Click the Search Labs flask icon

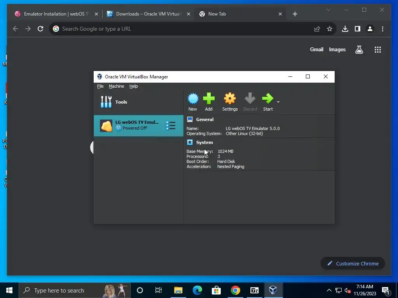click(x=359, y=50)
